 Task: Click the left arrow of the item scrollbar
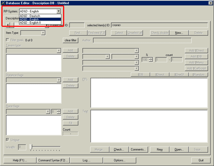pos(8,25)
